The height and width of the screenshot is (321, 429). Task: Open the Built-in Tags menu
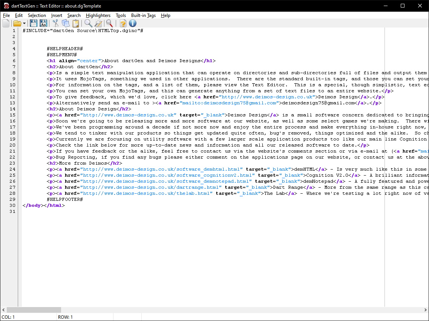[x=143, y=15]
